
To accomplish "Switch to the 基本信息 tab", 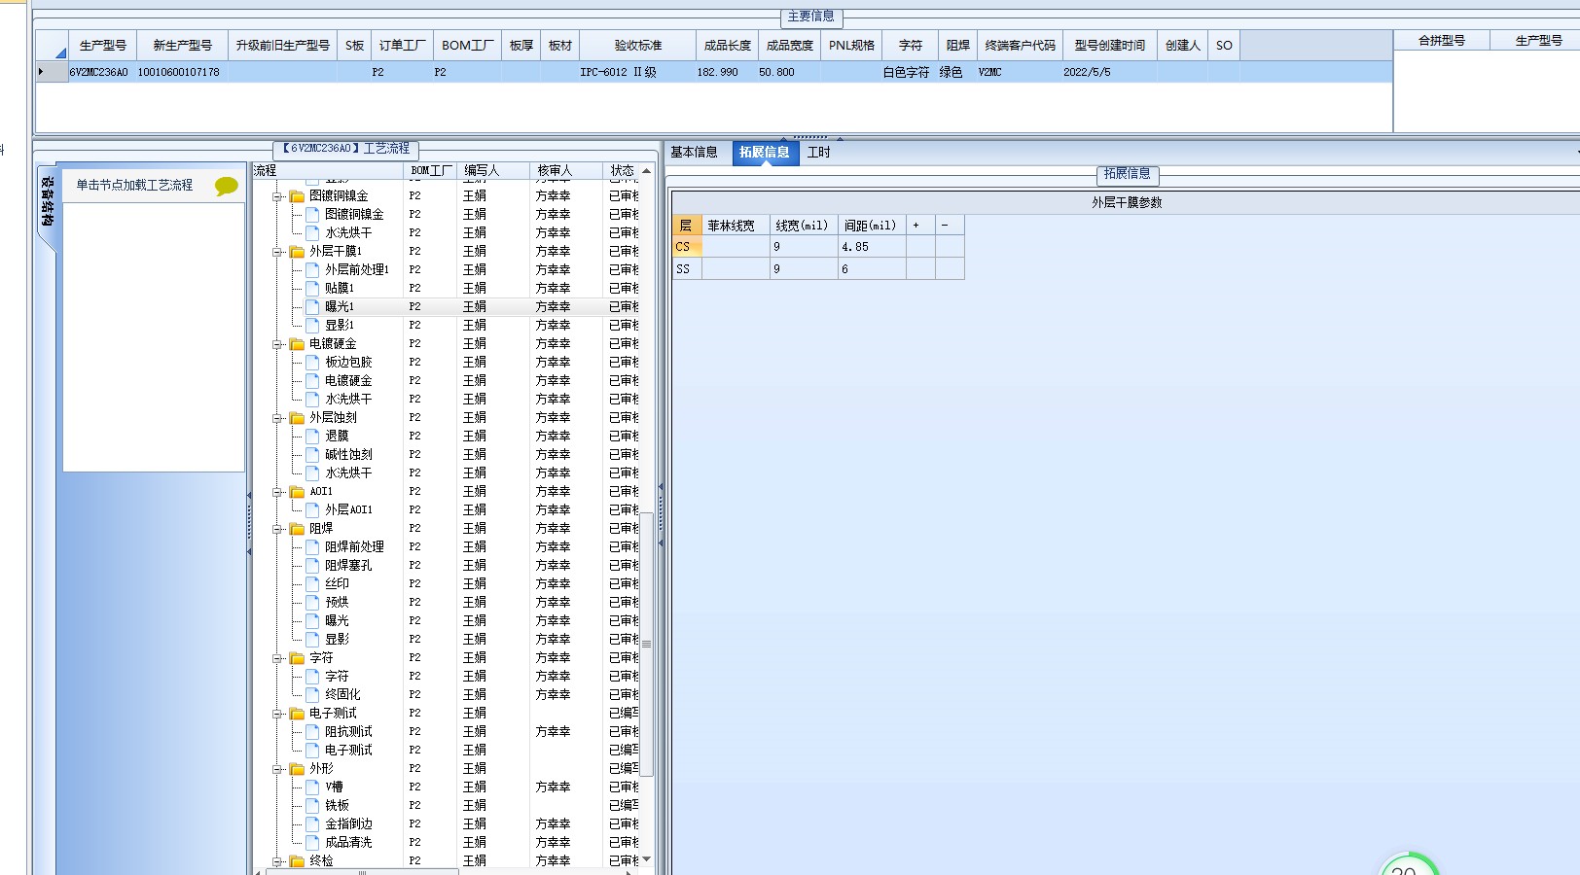I will [x=695, y=153].
